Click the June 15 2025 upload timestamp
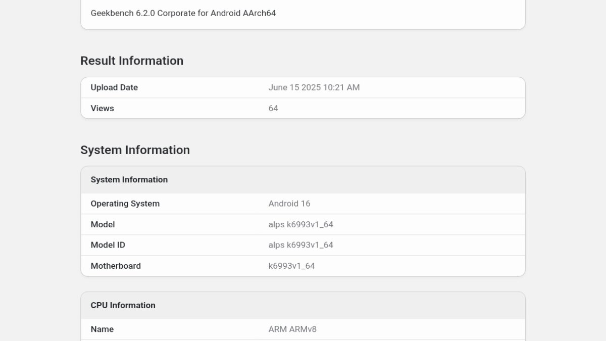606x341 pixels. [314, 87]
